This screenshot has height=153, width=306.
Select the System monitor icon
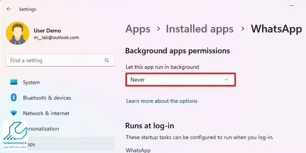pyautogui.click(x=14, y=82)
